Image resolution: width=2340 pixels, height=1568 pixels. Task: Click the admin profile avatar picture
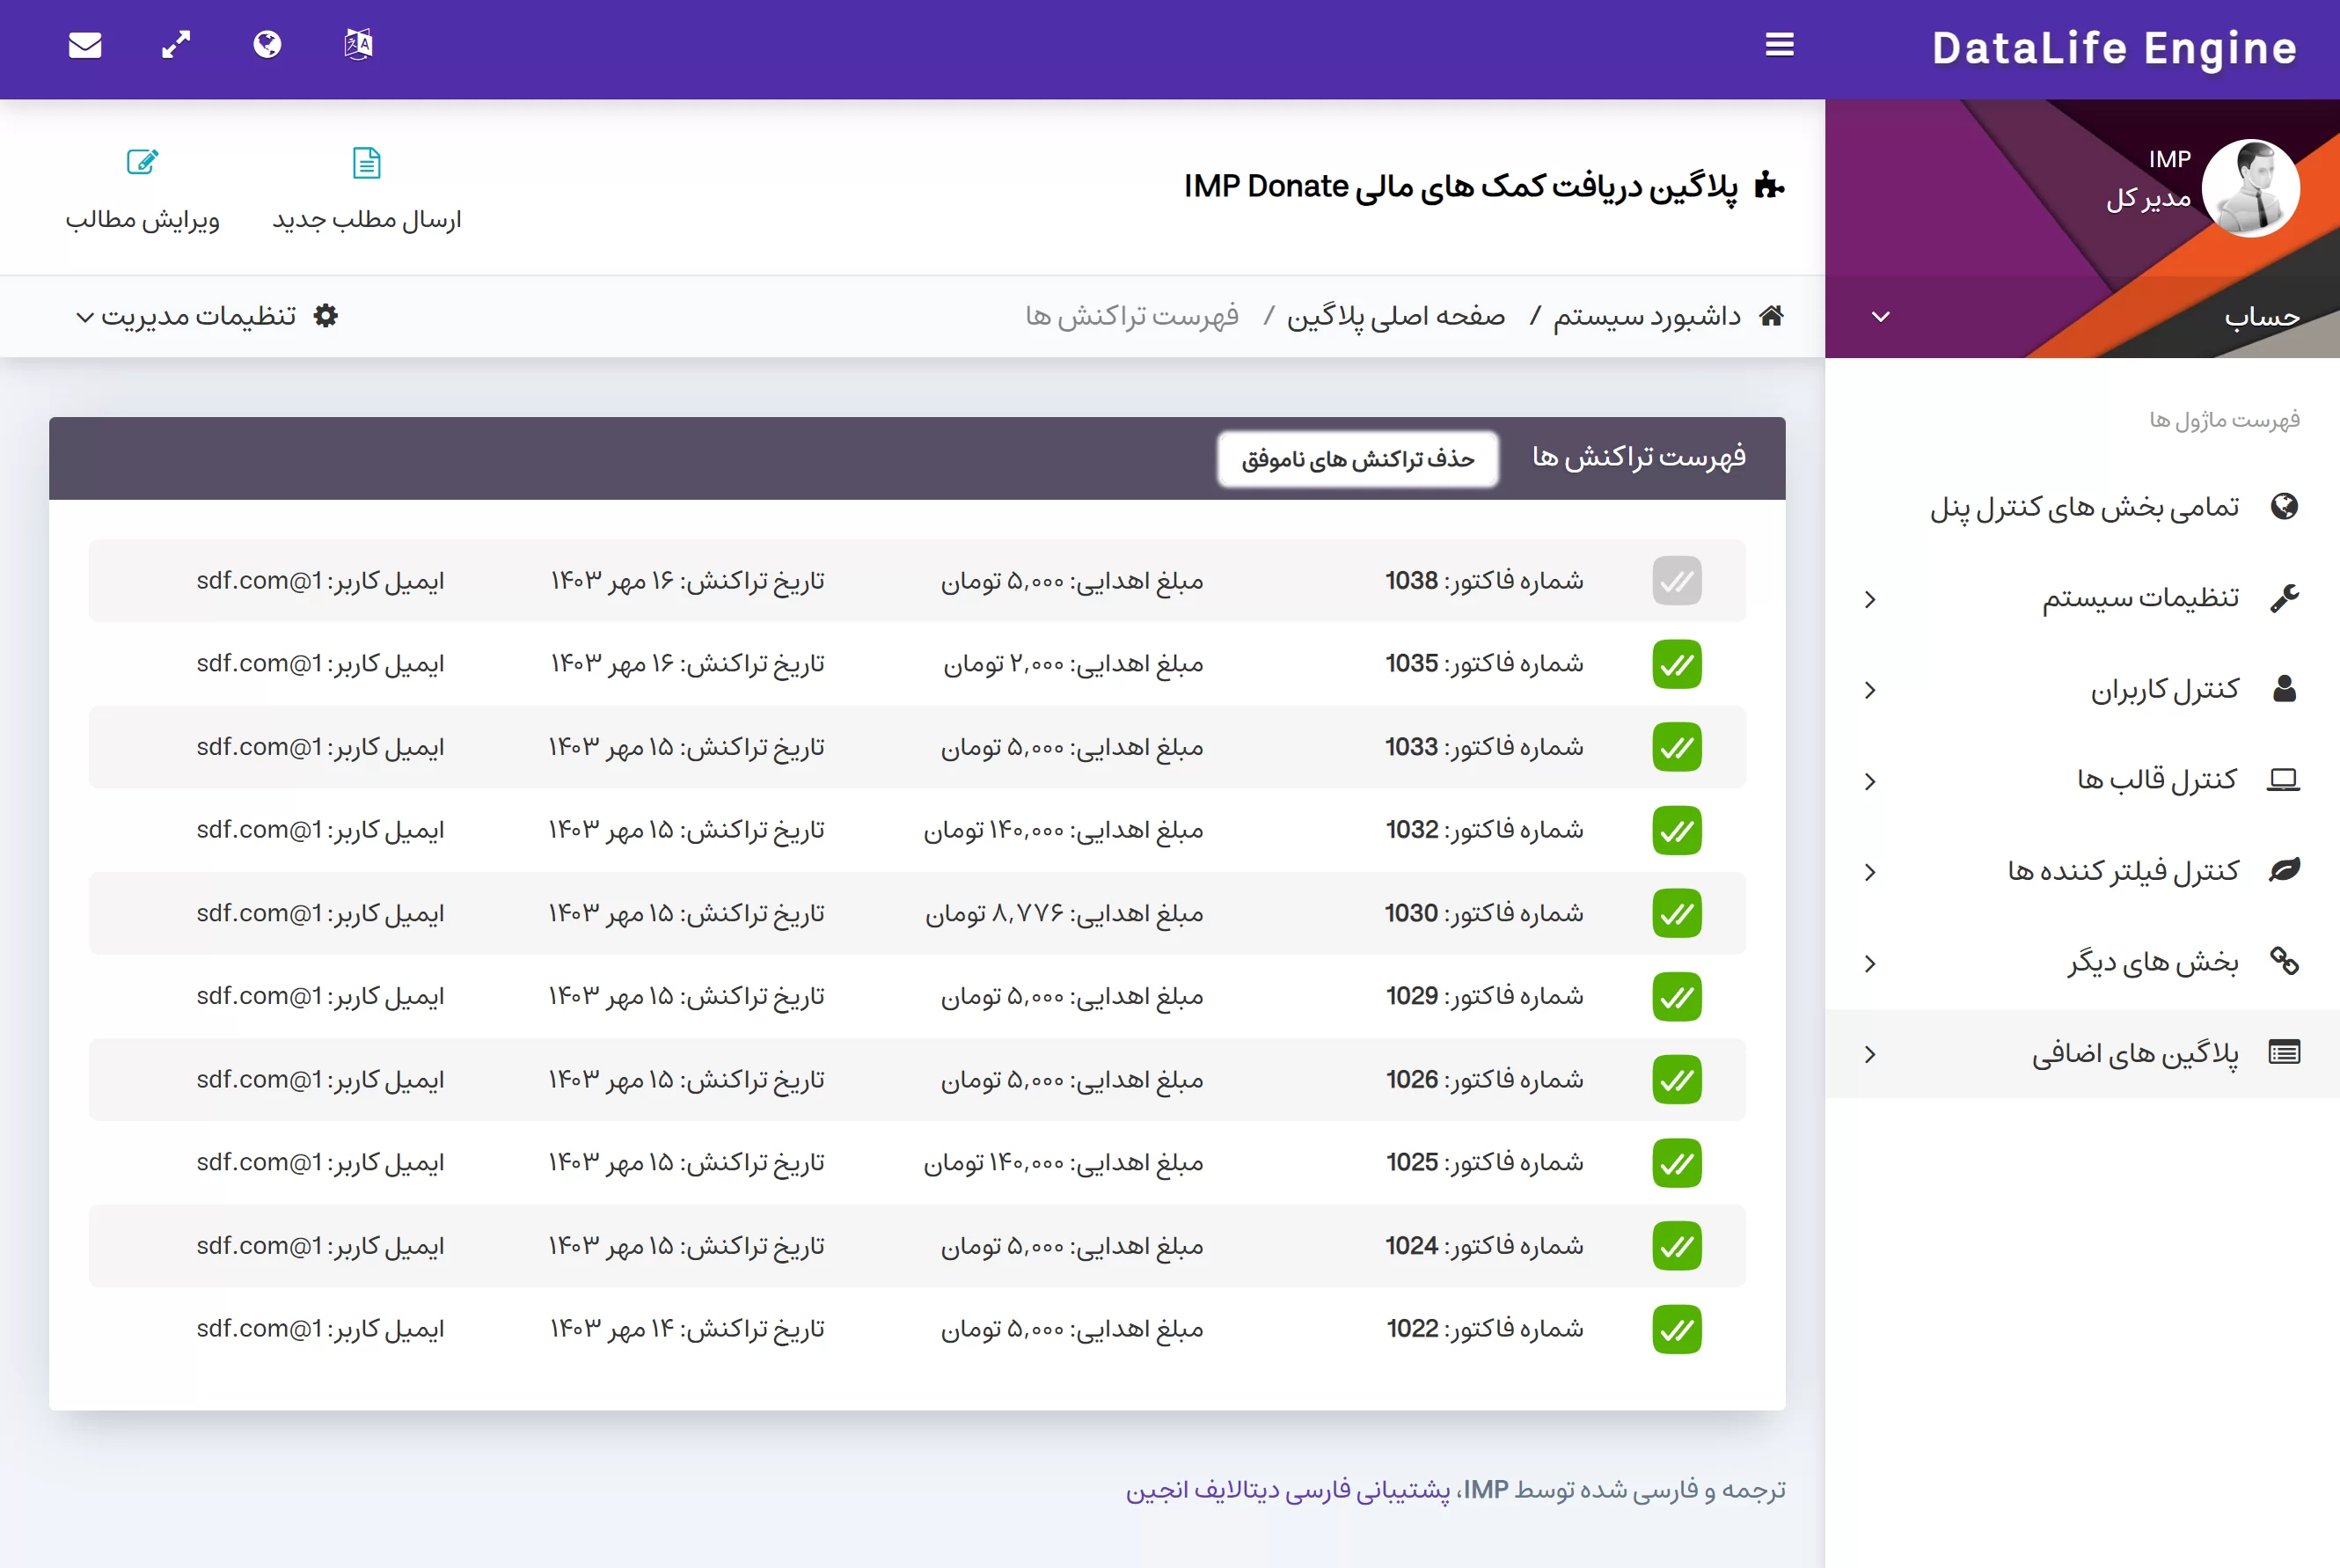click(x=2250, y=188)
